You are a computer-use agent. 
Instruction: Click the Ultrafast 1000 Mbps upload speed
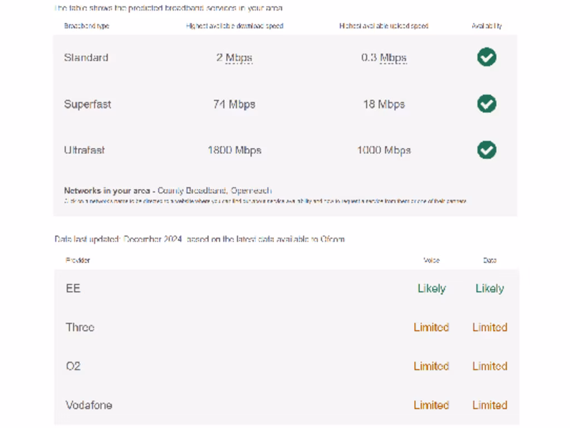coord(384,150)
